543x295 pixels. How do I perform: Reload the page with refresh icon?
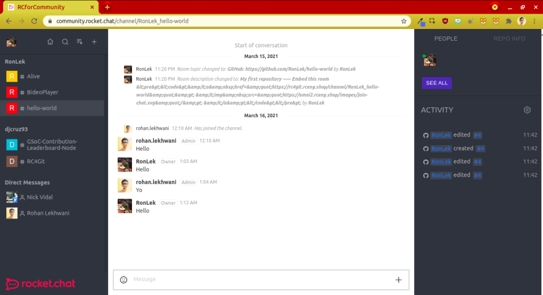[x=35, y=21]
